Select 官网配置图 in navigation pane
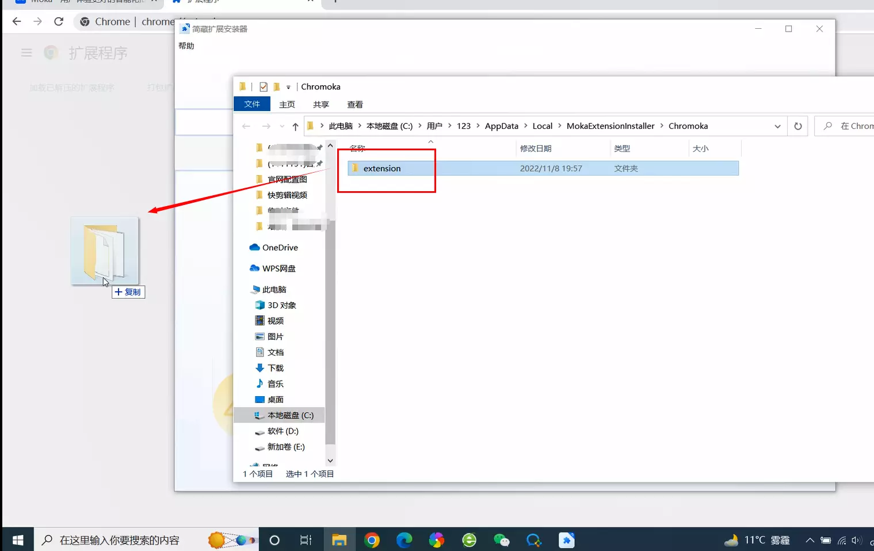 point(287,180)
